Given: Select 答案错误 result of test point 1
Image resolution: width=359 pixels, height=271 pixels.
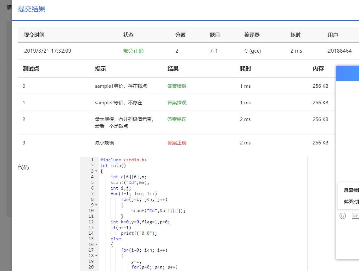Looking at the screenshot, I should point(177,103).
